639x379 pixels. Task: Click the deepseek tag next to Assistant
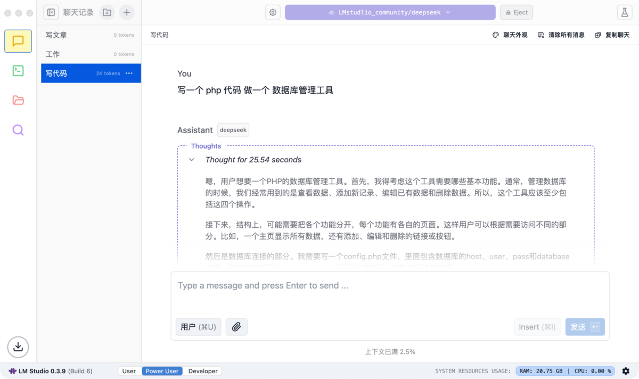[233, 130]
